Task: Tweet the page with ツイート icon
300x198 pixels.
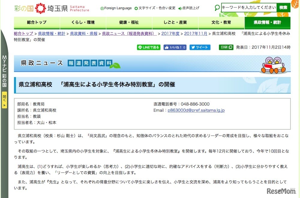Action: tap(200, 47)
